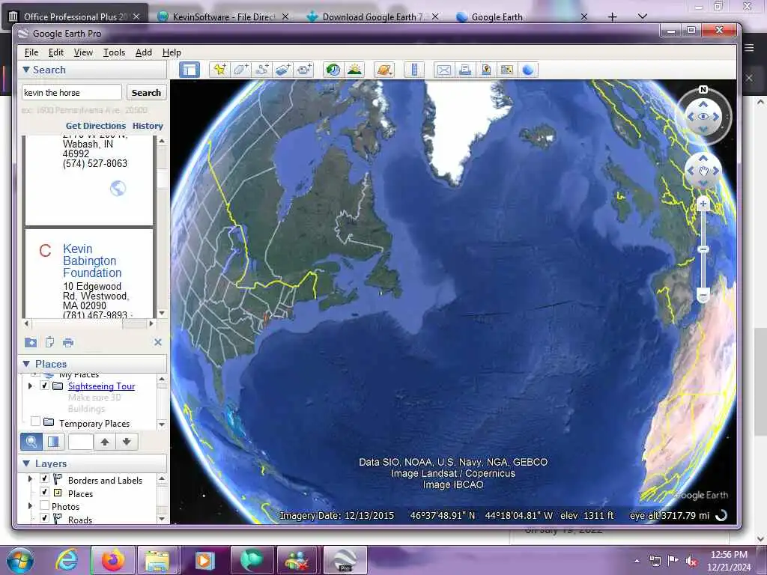
Task: Email the current view
Action: pyautogui.click(x=443, y=70)
